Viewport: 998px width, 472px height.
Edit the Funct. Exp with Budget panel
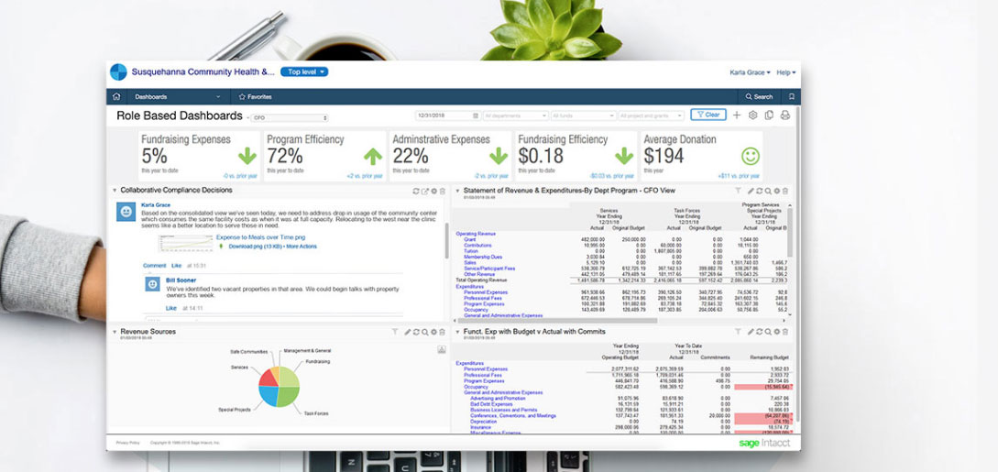tap(751, 332)
